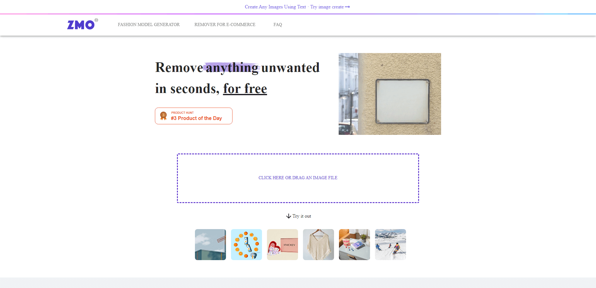The width and height of the screenshot is (596, 288).
Task: Click the Create Any Images Using Text banner link
Action: point(275,7)
